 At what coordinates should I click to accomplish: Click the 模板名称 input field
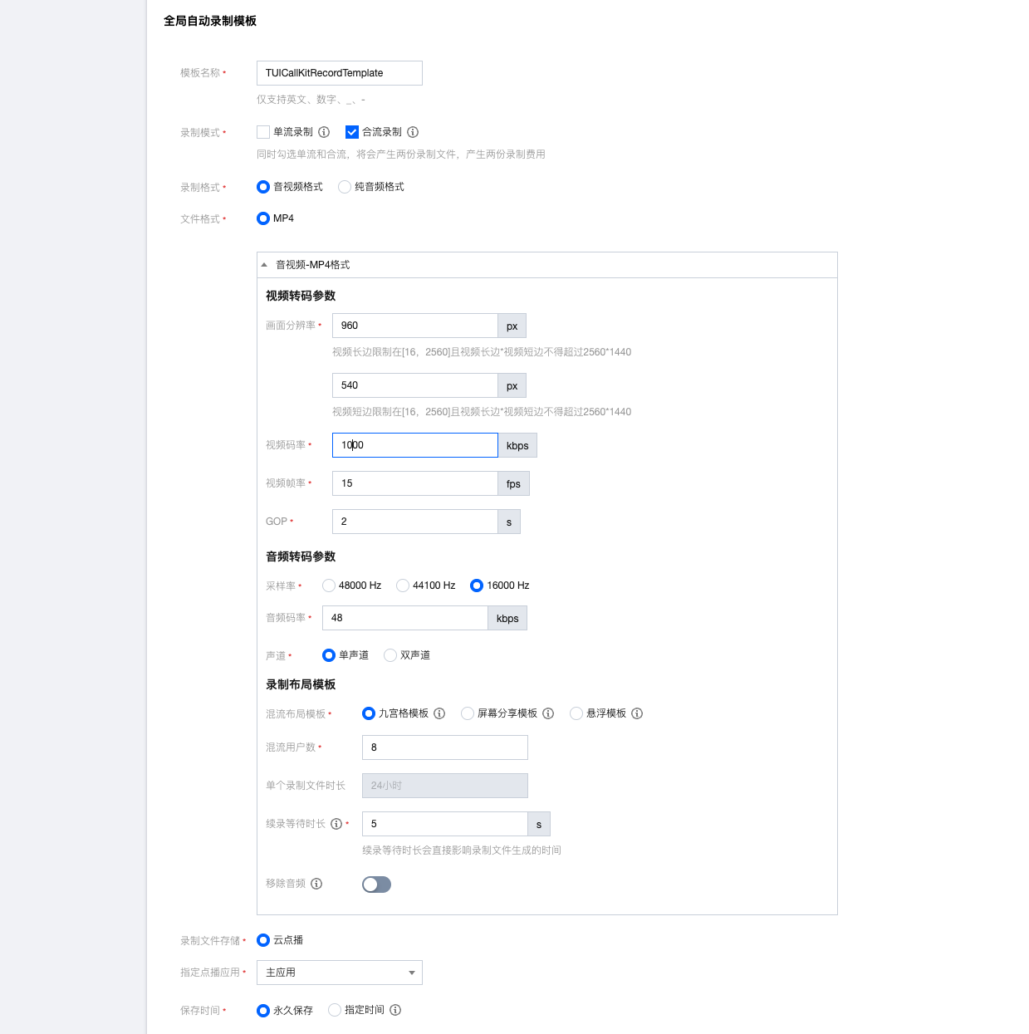point(340,73)
